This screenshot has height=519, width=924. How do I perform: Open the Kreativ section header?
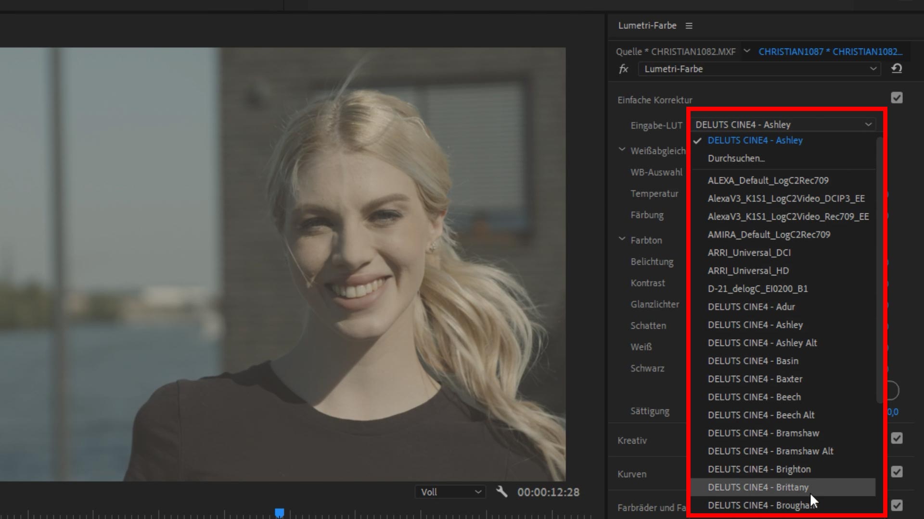tap(632, 440)
